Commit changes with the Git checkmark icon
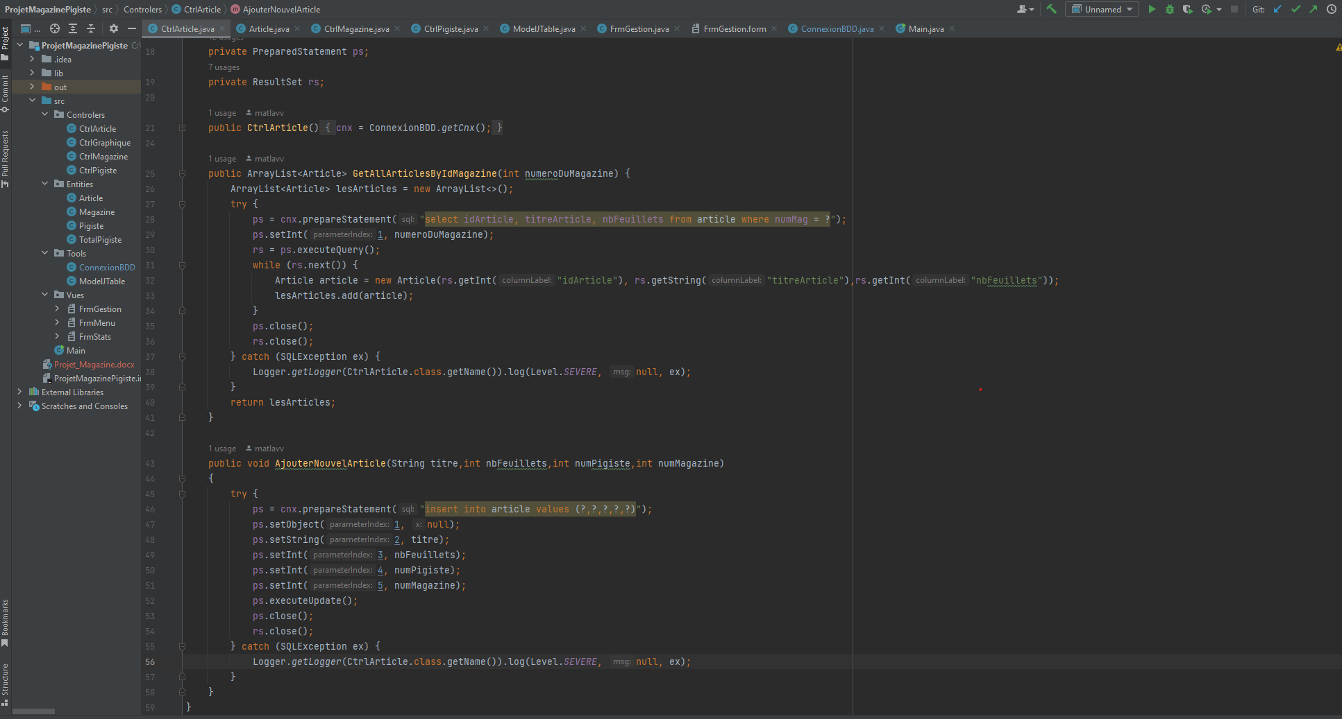This screenshot has width=1342, height=719. pyautogui.click(x=1295, y=9)
